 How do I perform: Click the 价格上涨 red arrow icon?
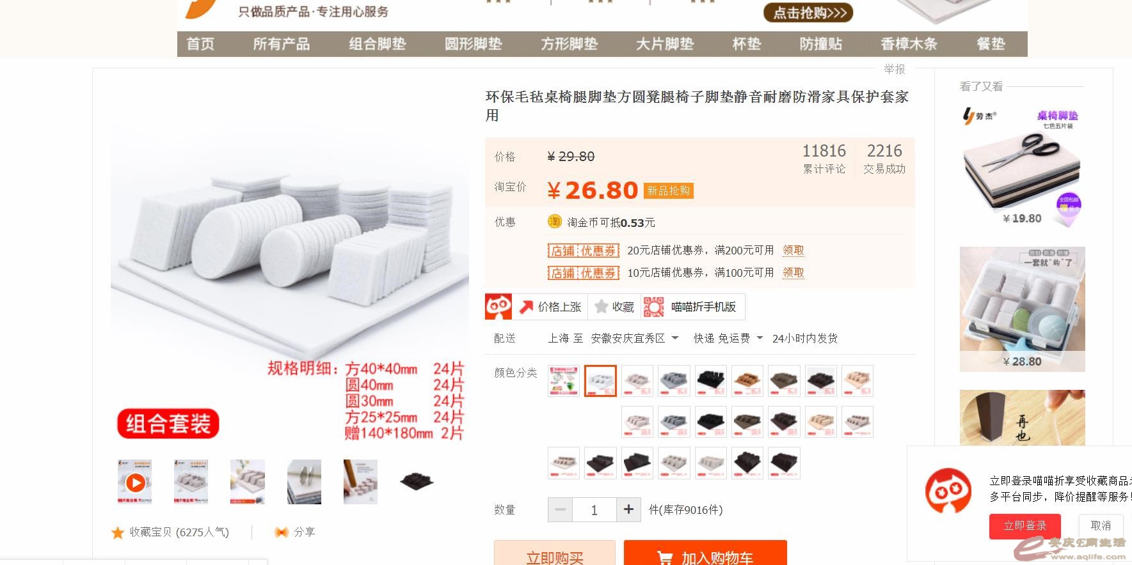[526, 307]
